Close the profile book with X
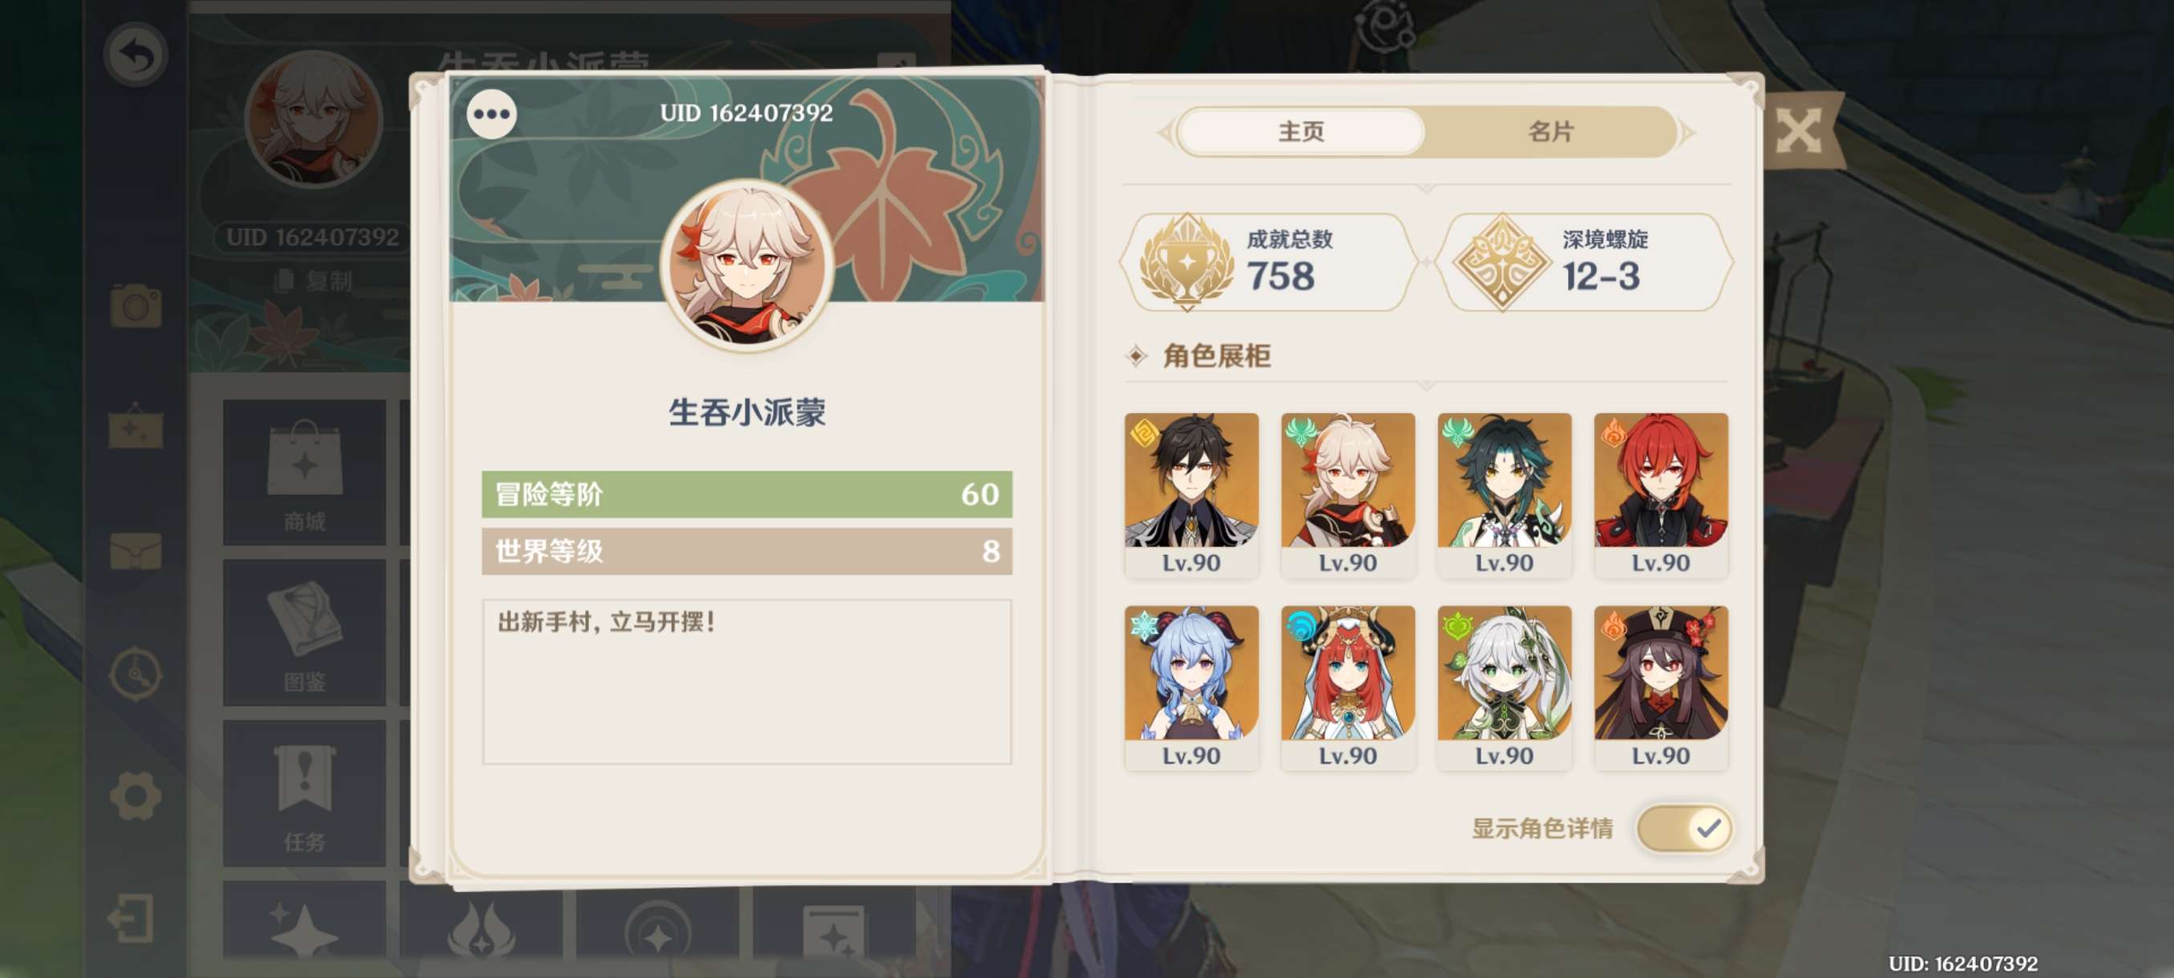The height and width of the screenshot is (978, 2174). coord(1799,131)
